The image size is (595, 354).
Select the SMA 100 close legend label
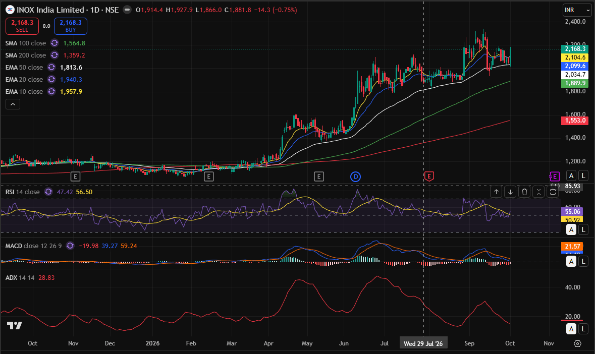pos(25,43)
